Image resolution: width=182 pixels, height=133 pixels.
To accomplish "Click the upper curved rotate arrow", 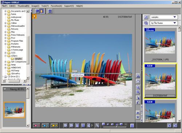I will pyautogui.click(x=138, y=98).
